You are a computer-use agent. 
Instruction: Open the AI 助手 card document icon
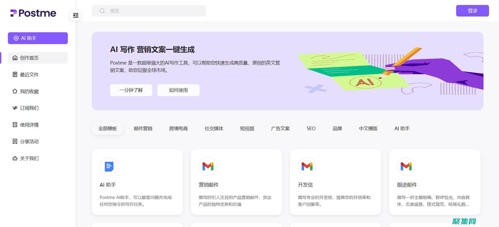[109, 166]
